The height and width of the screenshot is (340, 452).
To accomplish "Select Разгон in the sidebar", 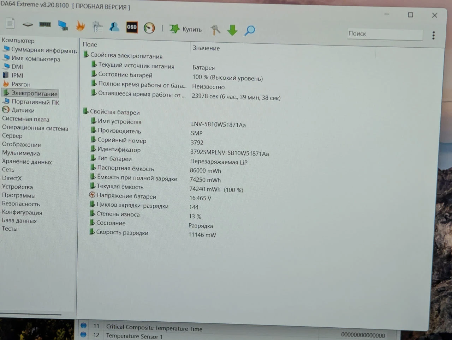I will (x=17, y=84).
